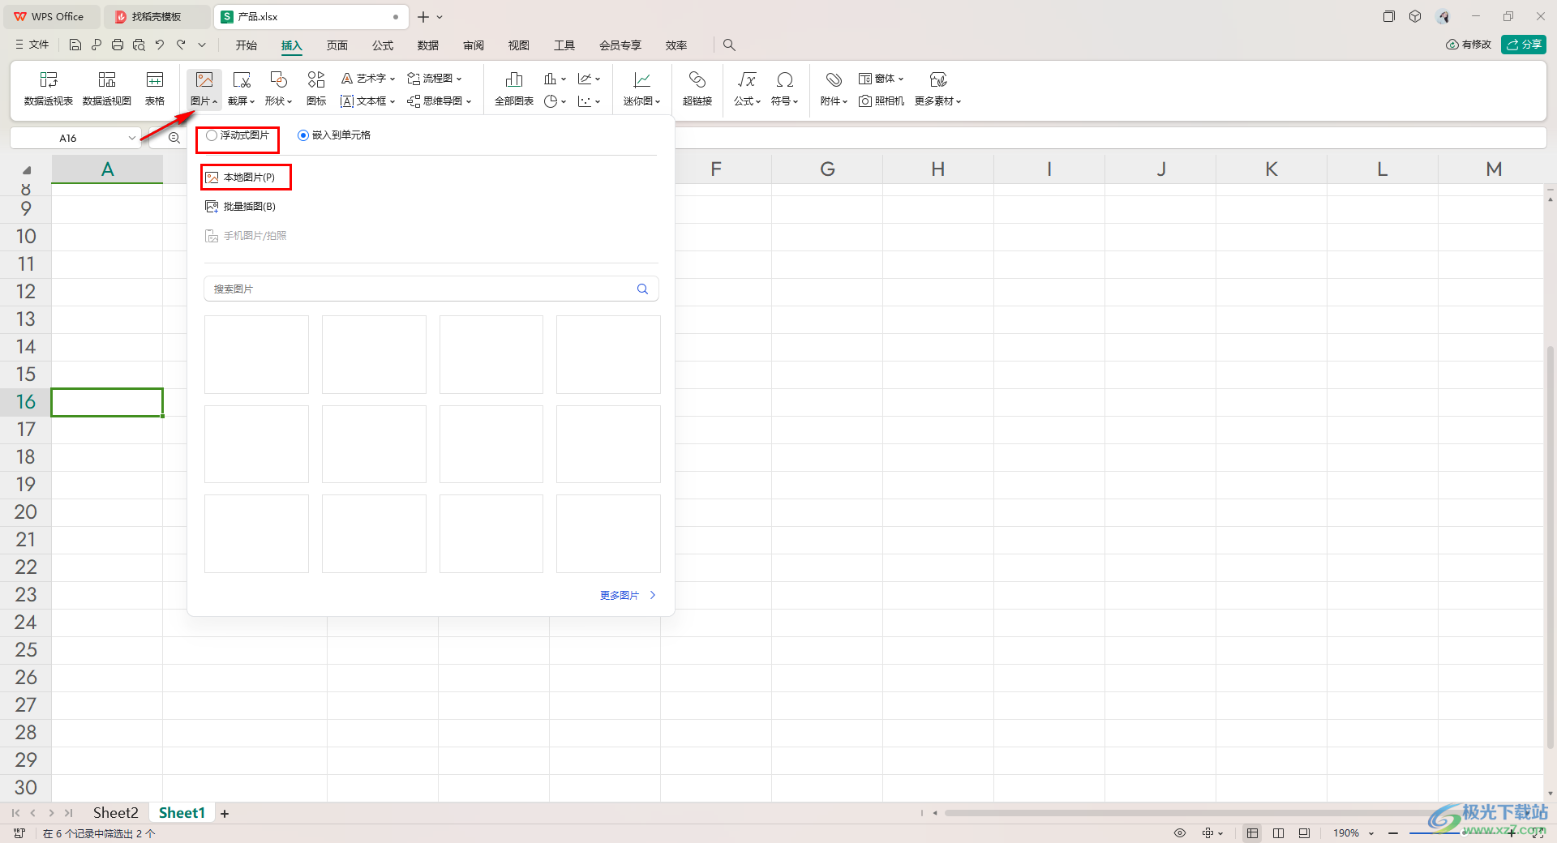1557x843 pixels.
Task: Click the 找稻壳模板 template tab
Action: click(157, 16)
